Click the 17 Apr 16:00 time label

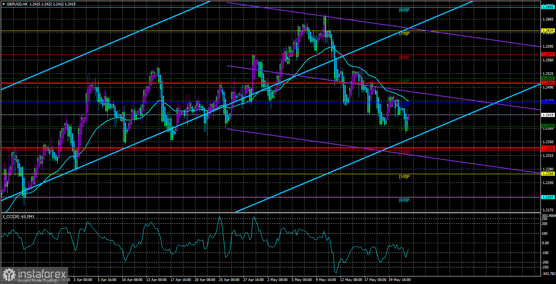coord(181,281)
